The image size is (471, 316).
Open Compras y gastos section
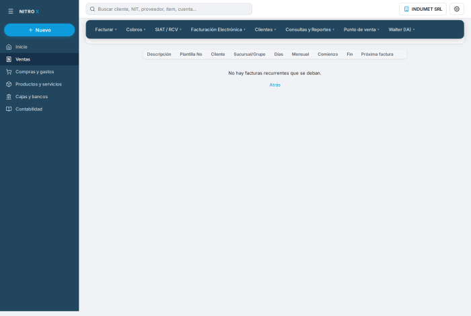tap(39, 72)
